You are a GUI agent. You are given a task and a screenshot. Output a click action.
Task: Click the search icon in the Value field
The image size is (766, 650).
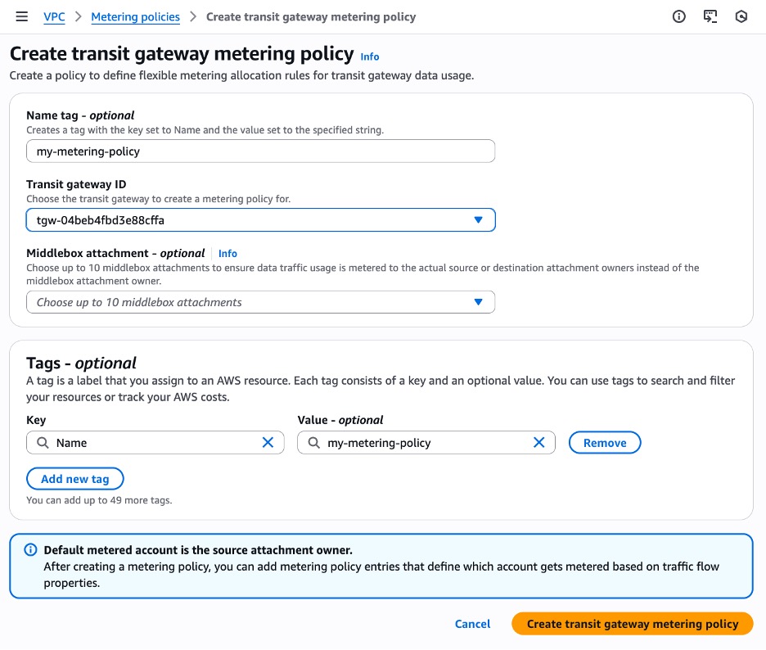(x=313, y=443)
